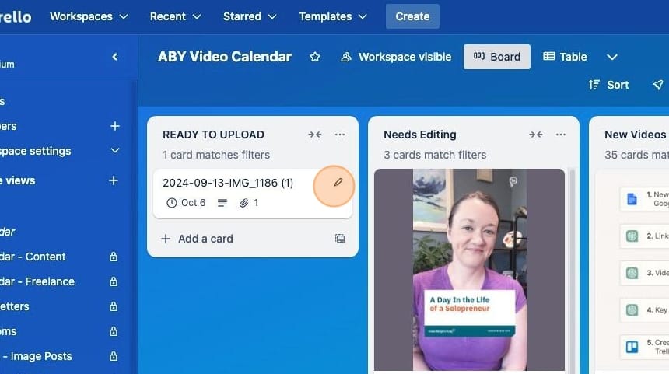669x374 pixels.
Task: Collapse the READY TO UPLOAD list
Action: pos(315,135)
